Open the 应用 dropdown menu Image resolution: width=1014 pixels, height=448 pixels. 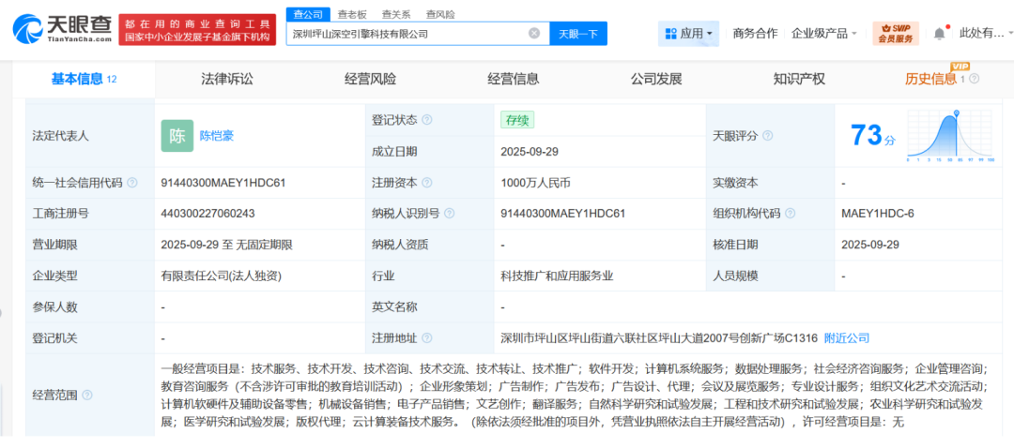point(688,34)
